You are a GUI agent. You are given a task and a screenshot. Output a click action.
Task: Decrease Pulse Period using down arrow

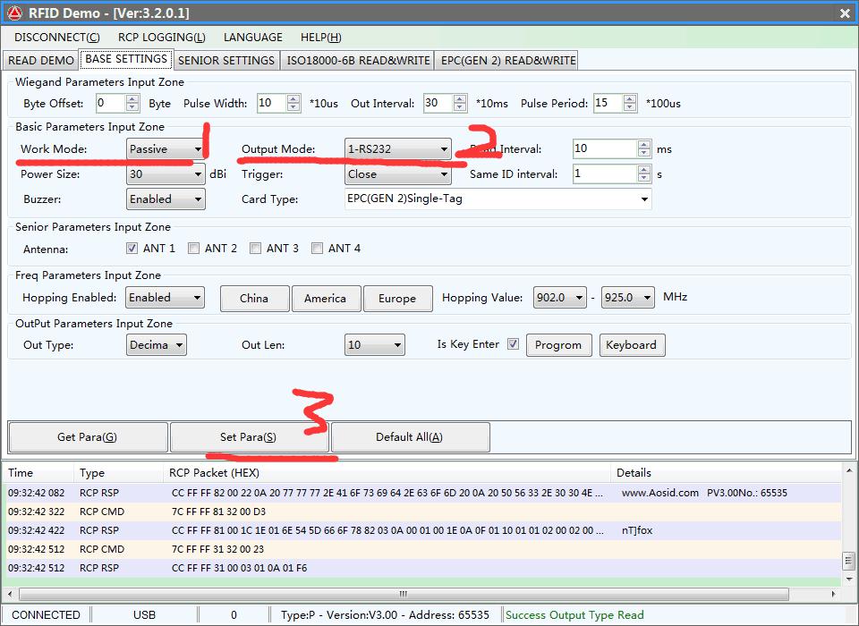click(x=629, y=107)
